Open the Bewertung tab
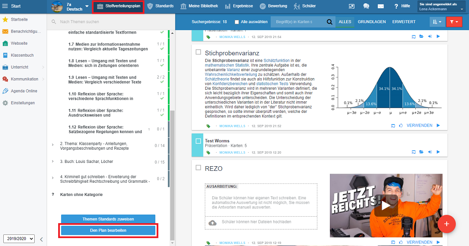469x246 pixels. pos(273,6)
